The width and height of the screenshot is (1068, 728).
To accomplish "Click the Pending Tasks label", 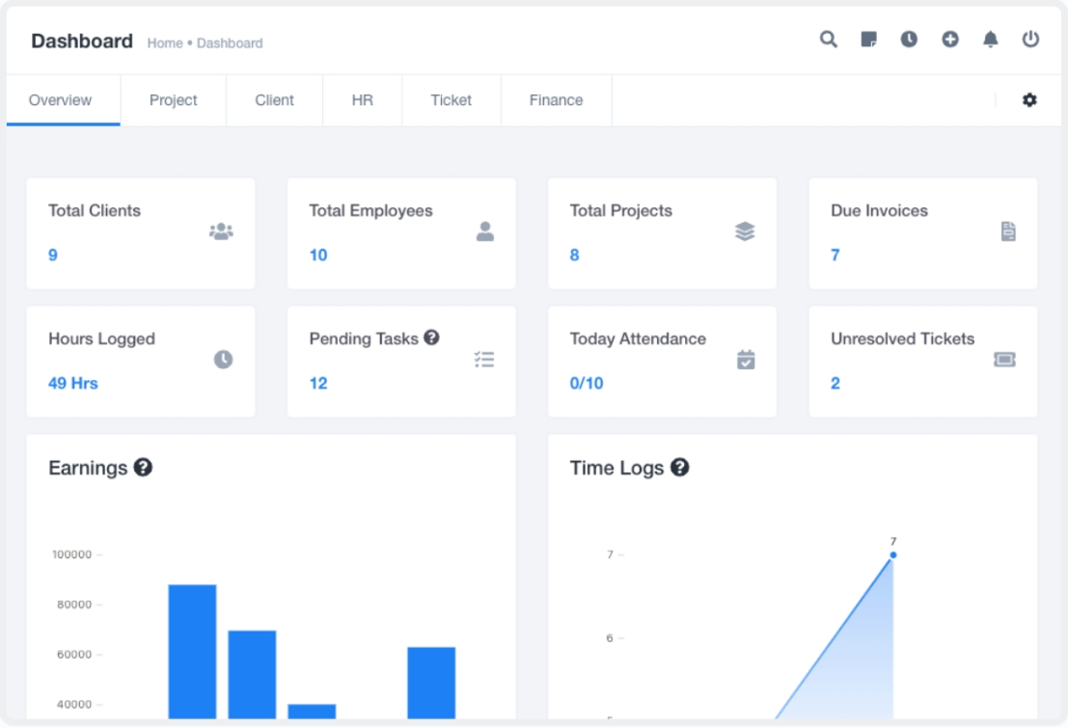I will pyautogui.click(x=363, y=338).
